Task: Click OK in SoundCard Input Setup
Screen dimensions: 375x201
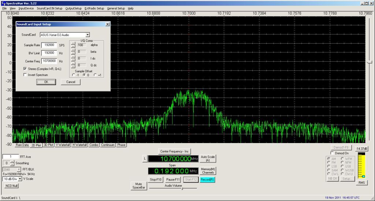Action: [46, 82]
